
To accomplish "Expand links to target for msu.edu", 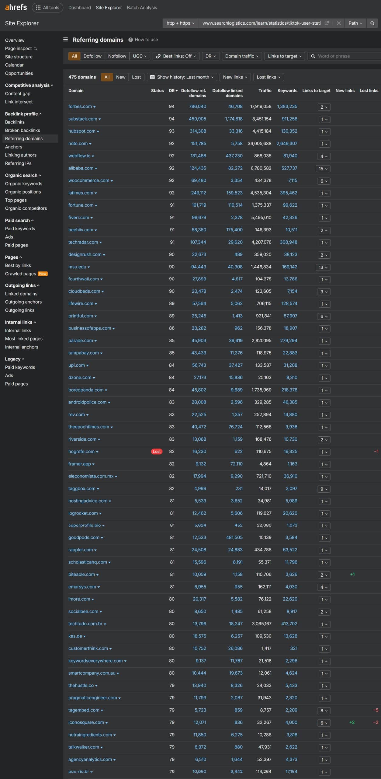I will coord(323,267).
